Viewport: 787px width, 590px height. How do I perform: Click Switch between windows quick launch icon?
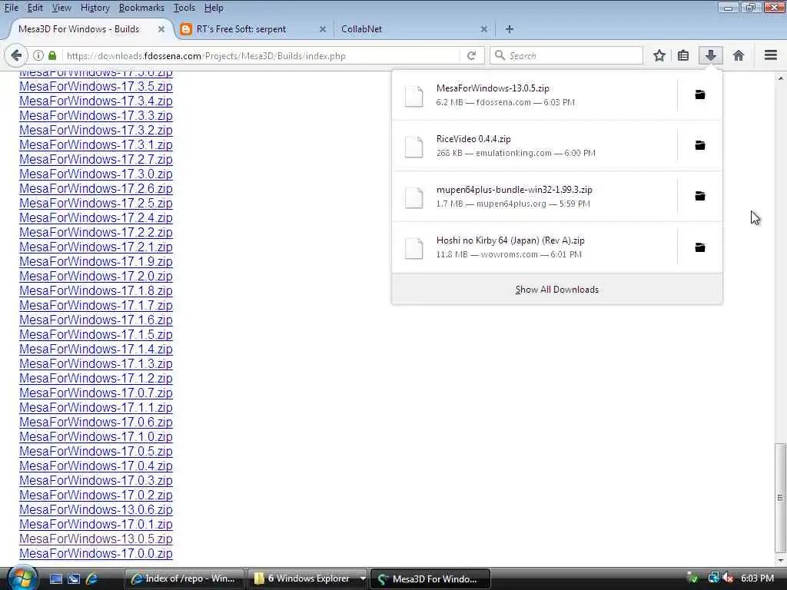(x=74, y=578)
